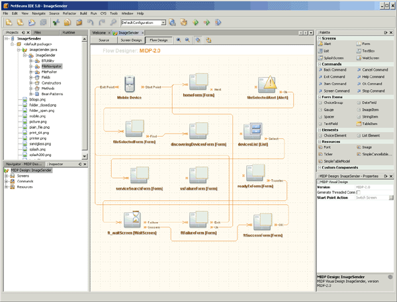Toggle Generate Threaded Command checkbox
397x302 pixels.
[358, 192]
